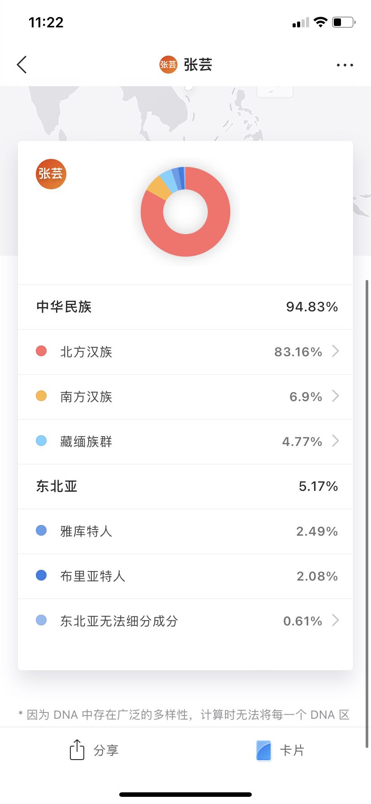Expand 藏缅族群 details chevron
Viewport: 371px width, 804px height.
click(335, 441)
